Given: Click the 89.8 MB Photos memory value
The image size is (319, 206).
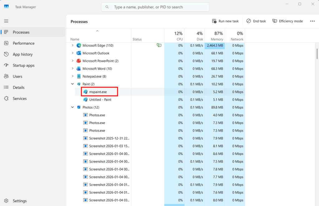Looking at the screenshot, I should [217, 107].
